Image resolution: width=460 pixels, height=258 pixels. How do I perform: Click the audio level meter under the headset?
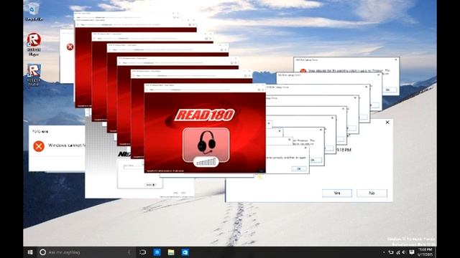206,162
